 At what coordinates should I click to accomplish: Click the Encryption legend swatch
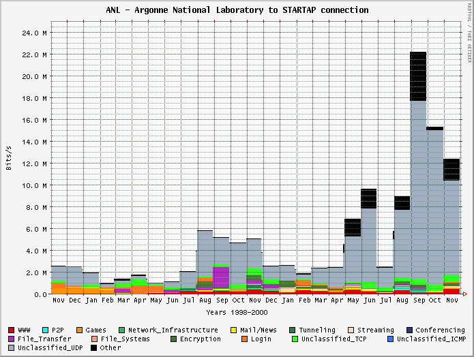(173, 339)
